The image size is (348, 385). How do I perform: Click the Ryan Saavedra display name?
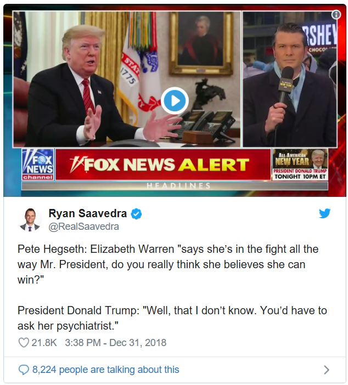[x=88, y=213]
